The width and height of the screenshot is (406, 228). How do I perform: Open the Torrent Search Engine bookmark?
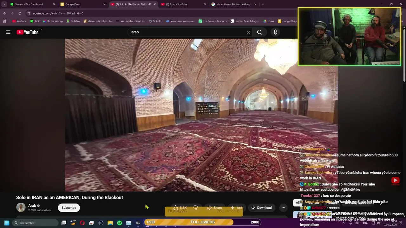pos(245,21)
